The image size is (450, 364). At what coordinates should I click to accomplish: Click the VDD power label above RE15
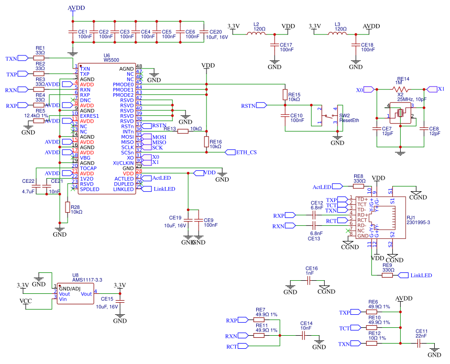tap(207, 65)
